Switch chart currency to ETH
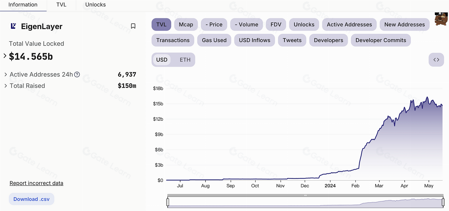 [x=185, y=60]
